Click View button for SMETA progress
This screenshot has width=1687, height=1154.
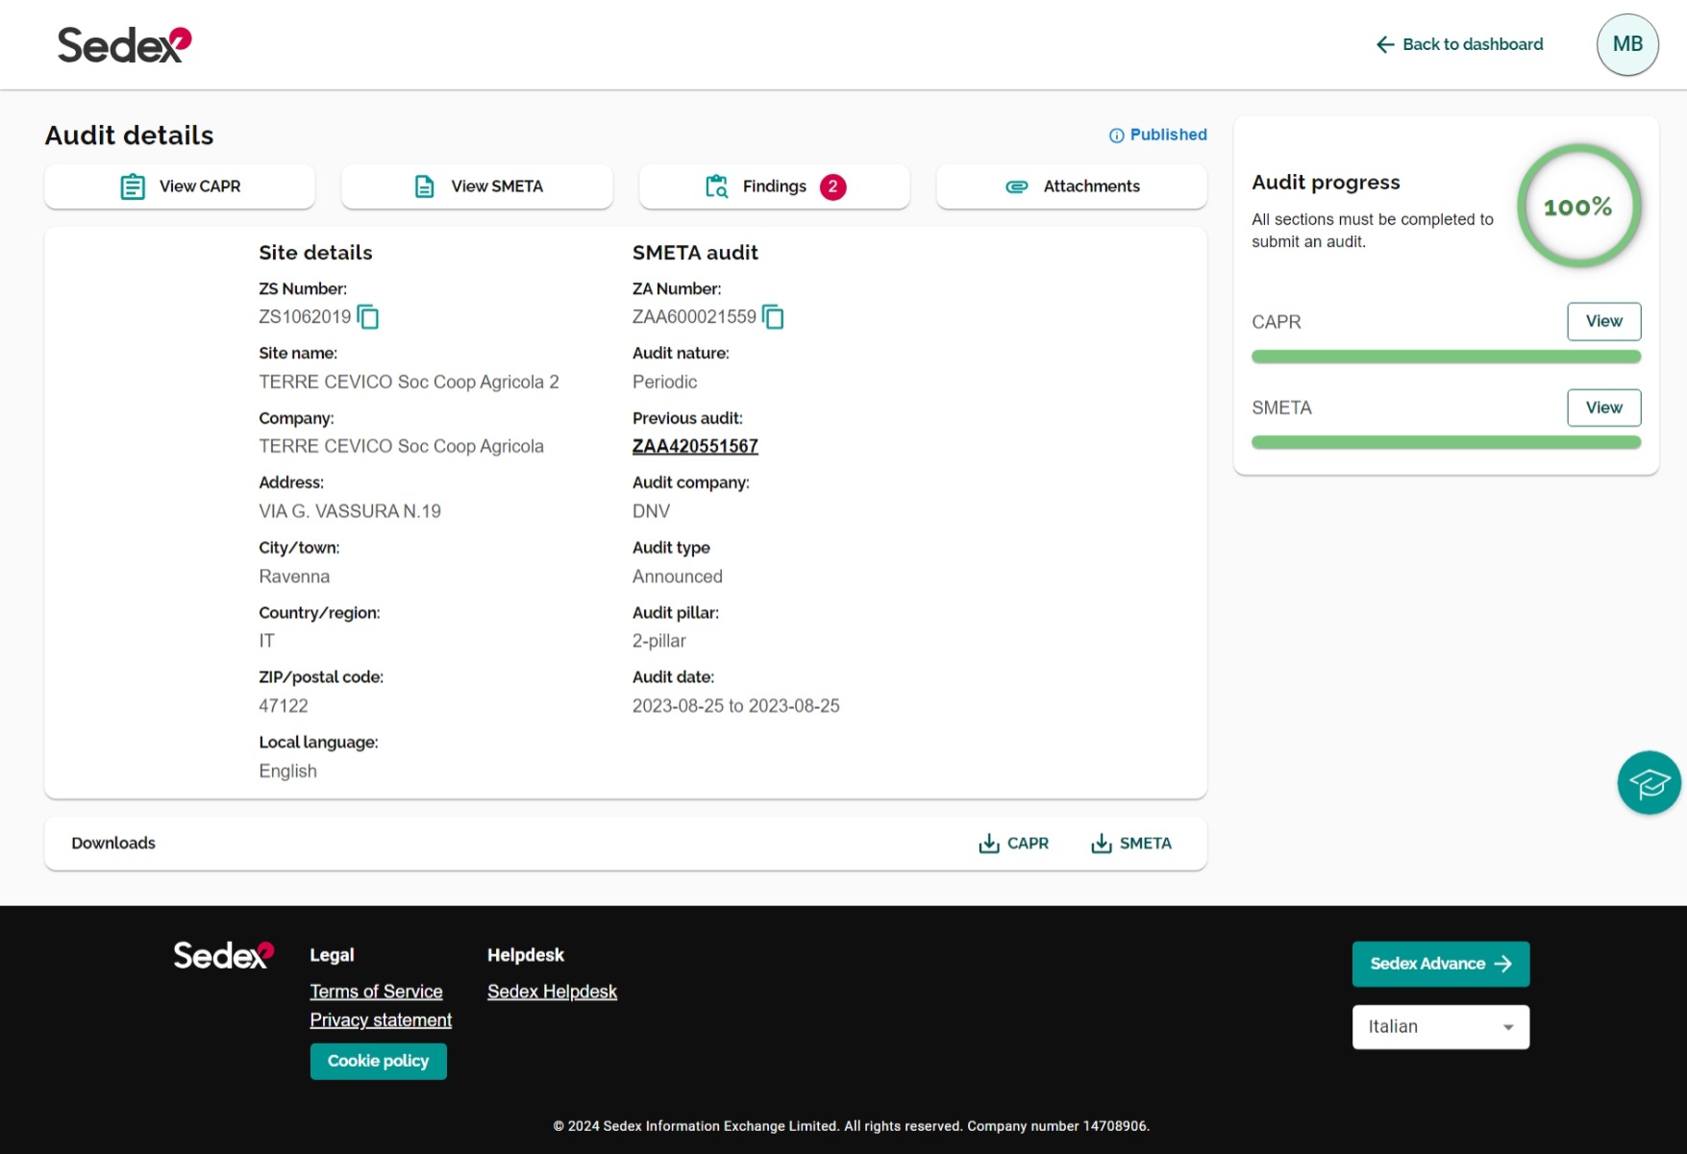(x=1603, y=407)
